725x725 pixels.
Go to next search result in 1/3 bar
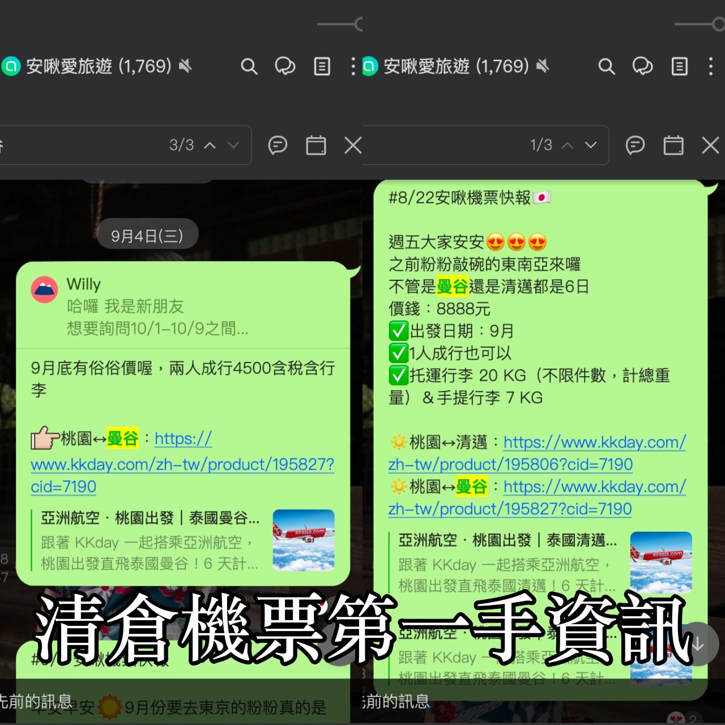[x=591, y=145]
